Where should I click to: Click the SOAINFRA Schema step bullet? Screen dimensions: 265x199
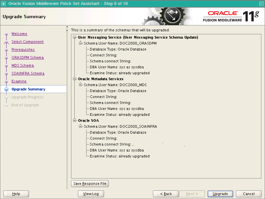(6, 74)
